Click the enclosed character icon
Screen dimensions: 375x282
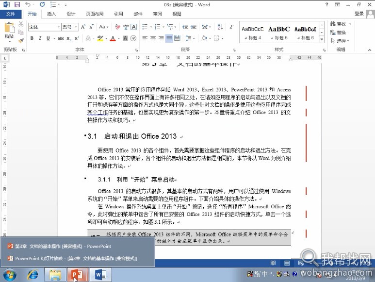133,38
